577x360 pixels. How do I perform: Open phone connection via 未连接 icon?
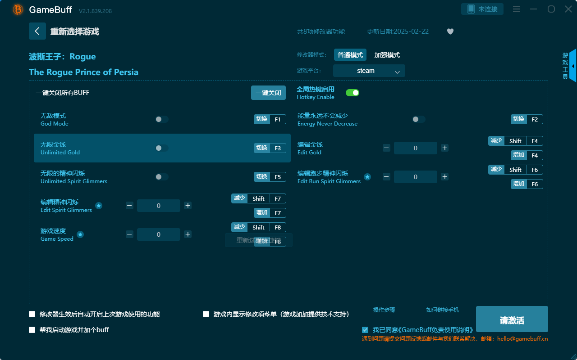tap(482, 9)
